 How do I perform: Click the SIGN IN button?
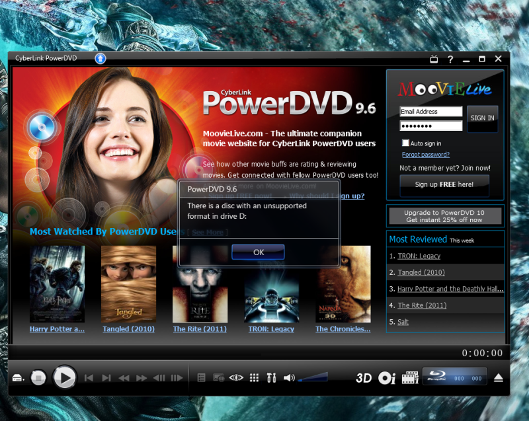(x=483, y=118)
